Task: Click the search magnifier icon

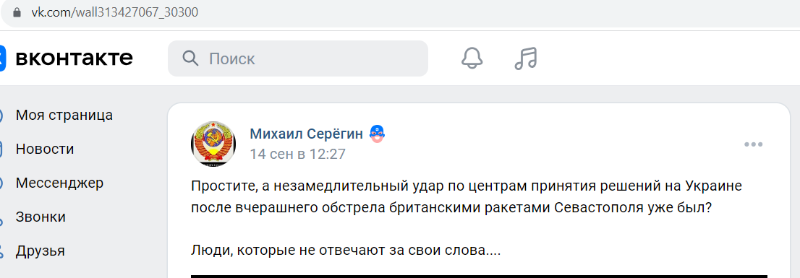Action: point(190,58)
